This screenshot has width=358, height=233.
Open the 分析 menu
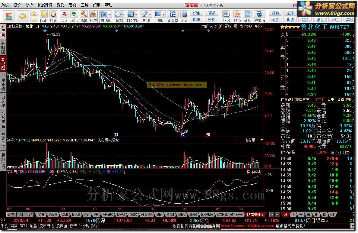(x=29, y=5)
